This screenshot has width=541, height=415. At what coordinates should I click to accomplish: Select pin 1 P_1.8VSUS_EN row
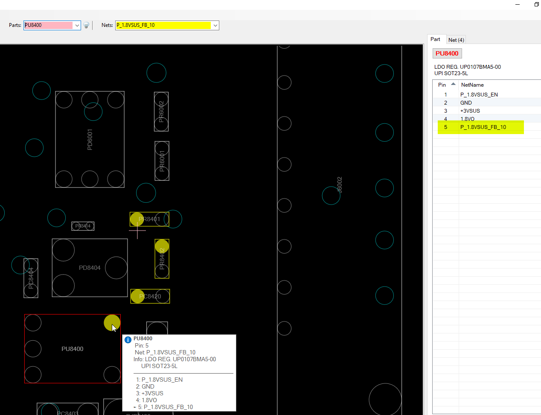479,94
